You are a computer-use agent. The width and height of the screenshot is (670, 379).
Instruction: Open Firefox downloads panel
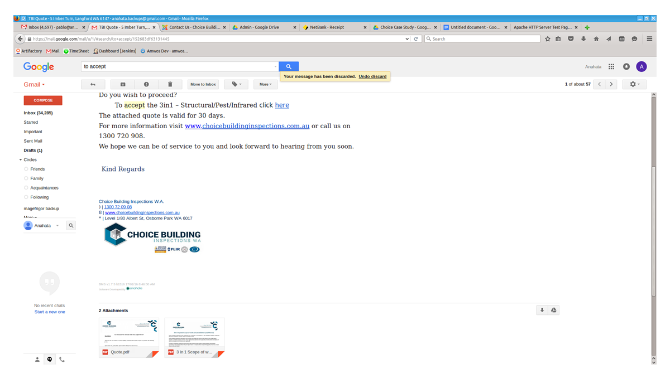pyautogui.click(x=583, y=39)
